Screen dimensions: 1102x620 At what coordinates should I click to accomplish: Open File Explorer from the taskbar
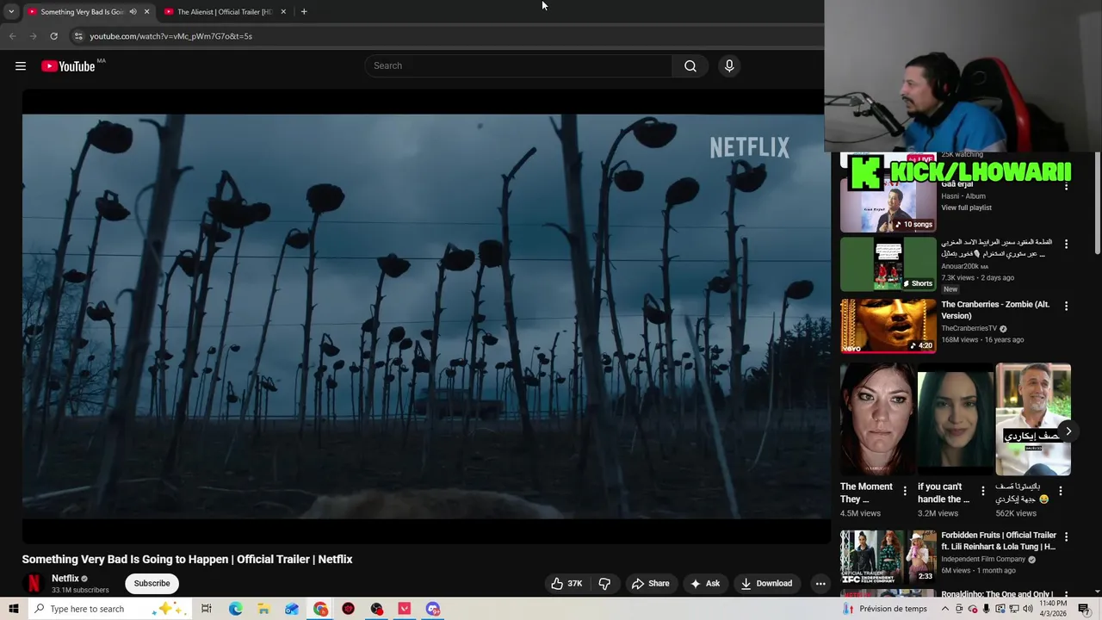click(x=263, y=609)
